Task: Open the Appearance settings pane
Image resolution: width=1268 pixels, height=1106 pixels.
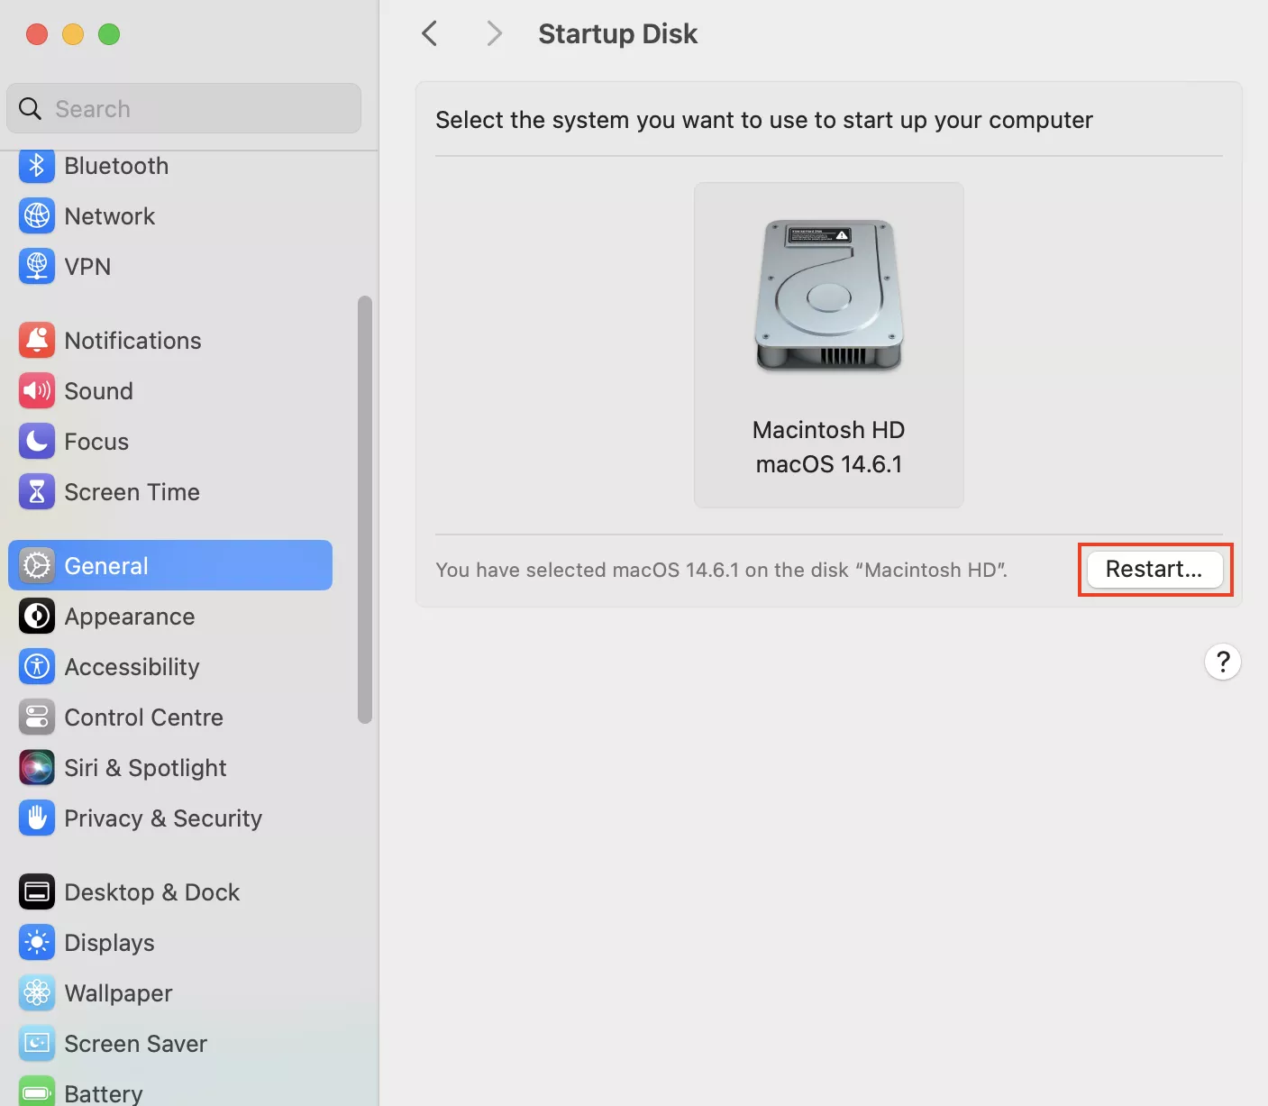Action: [x=129, y=617]
